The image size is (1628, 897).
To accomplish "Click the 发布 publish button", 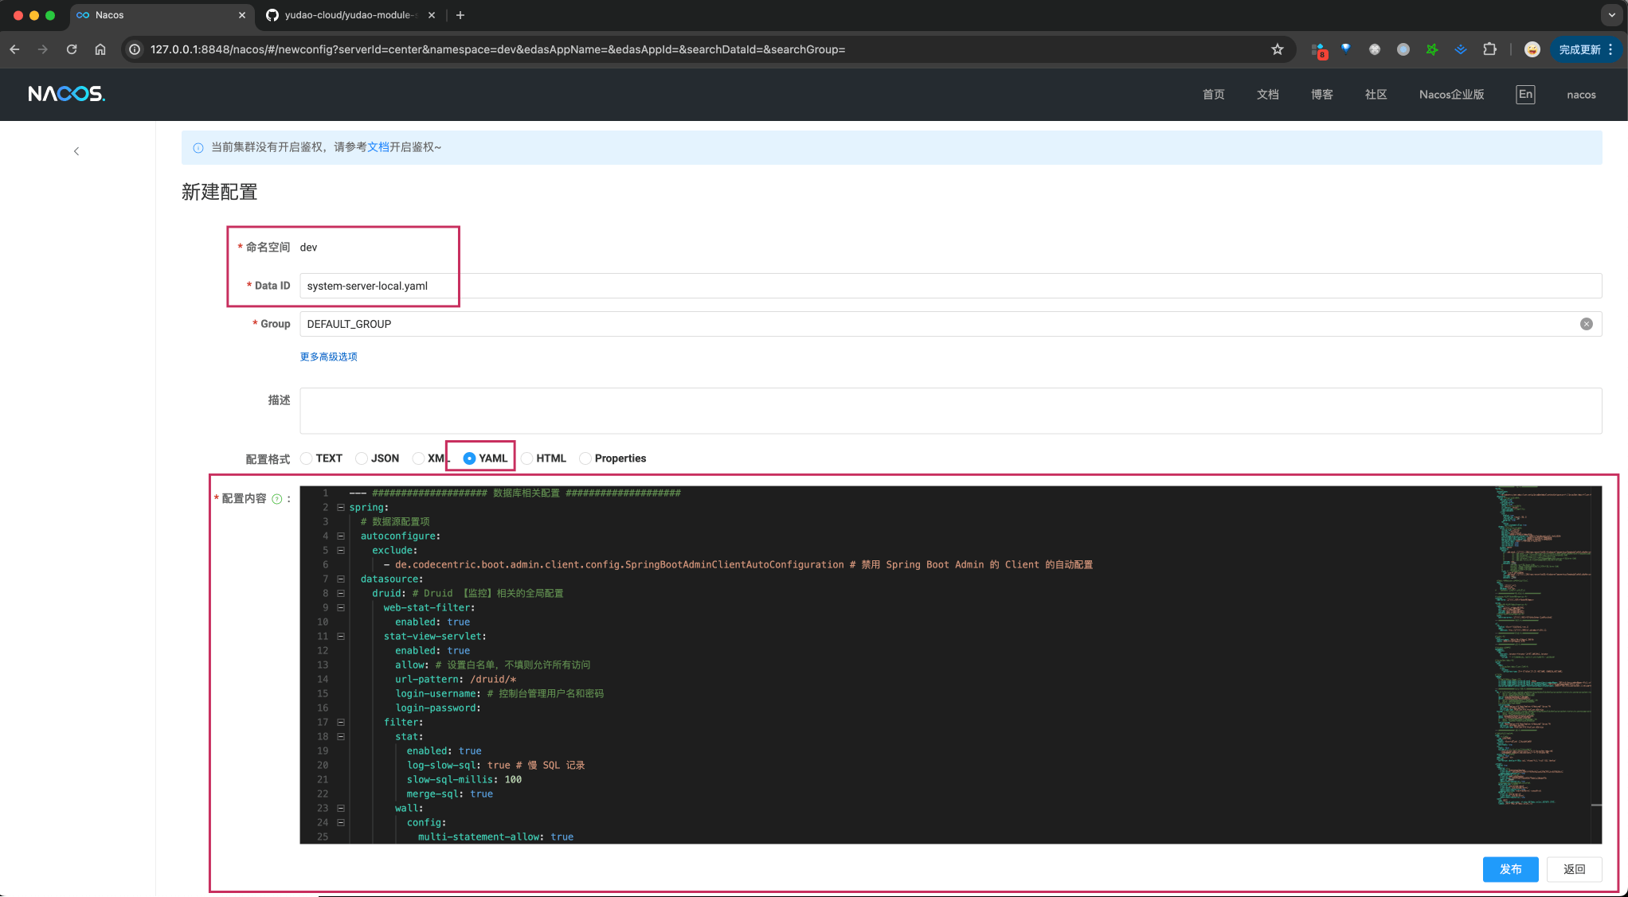I will point(1510,869).
